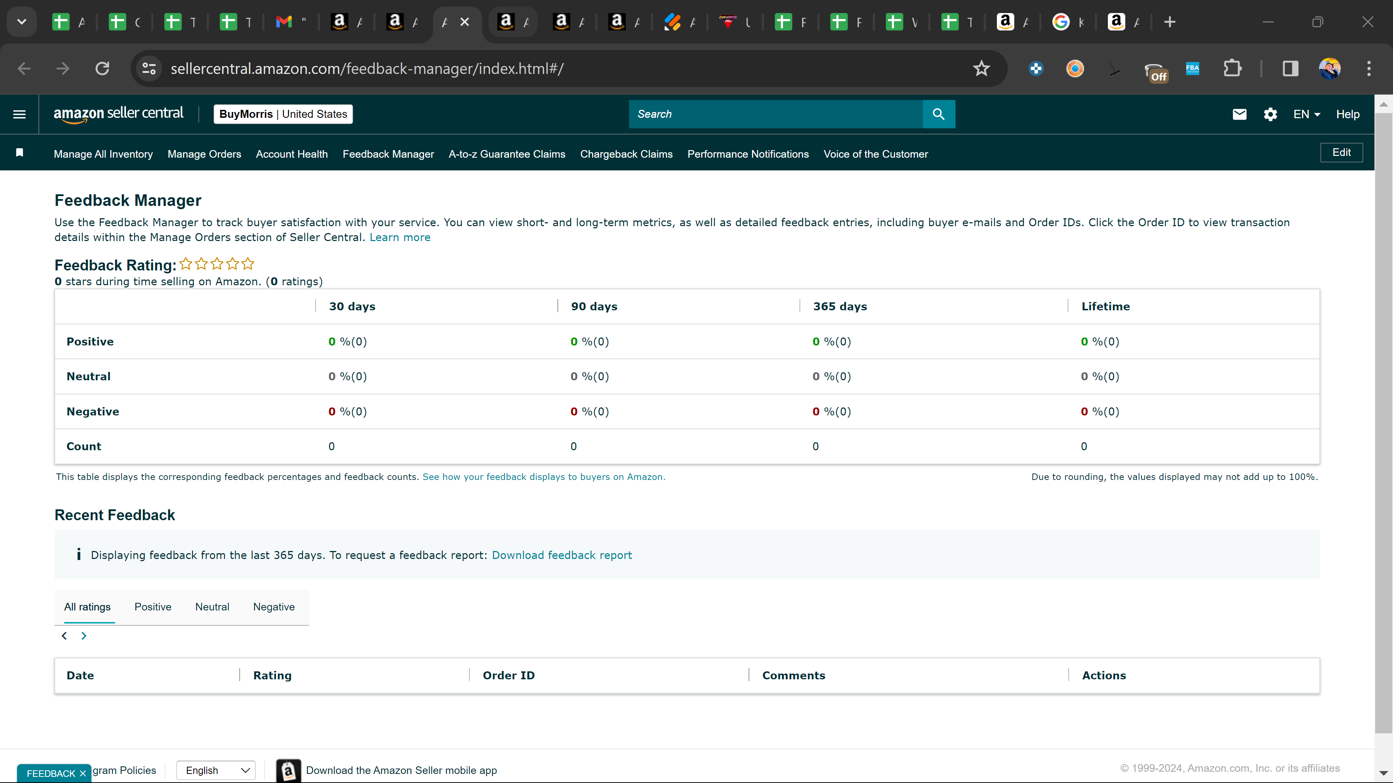
Task: View site information icon in address bar
Action: pyautogui.click(x=149, y=69)
